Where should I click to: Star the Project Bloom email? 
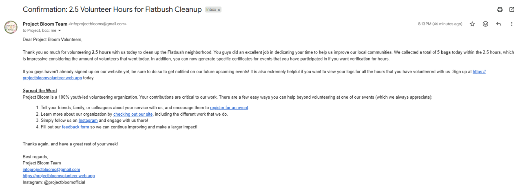(472, 24)
